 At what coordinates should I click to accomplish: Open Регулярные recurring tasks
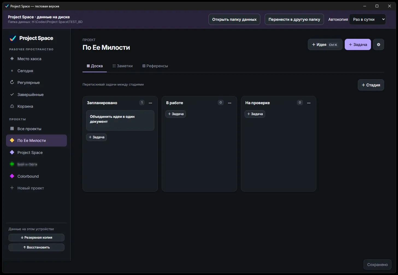36,83
